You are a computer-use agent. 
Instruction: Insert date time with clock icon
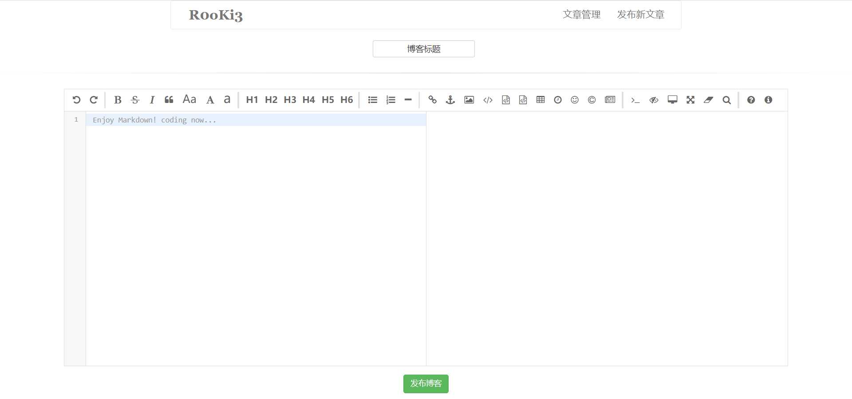click(558, 100)
